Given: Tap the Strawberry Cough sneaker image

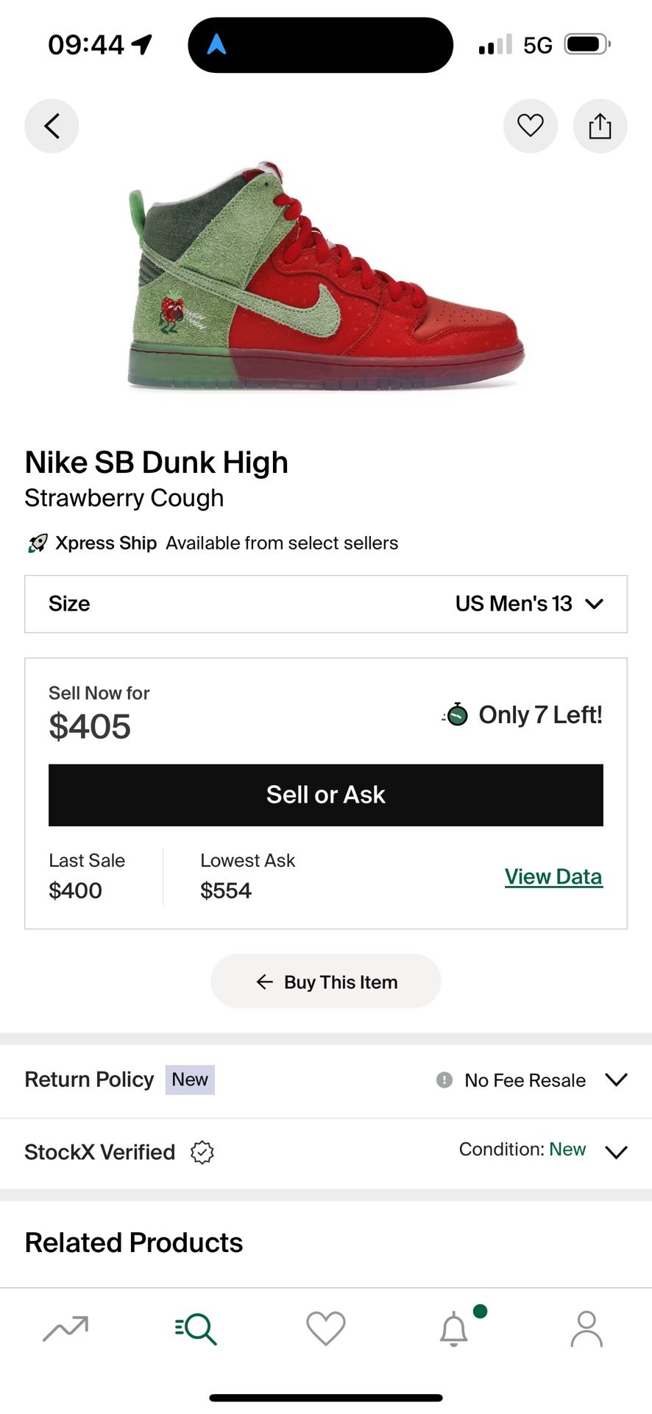Looking at the screenshot, I should (326, 276).
